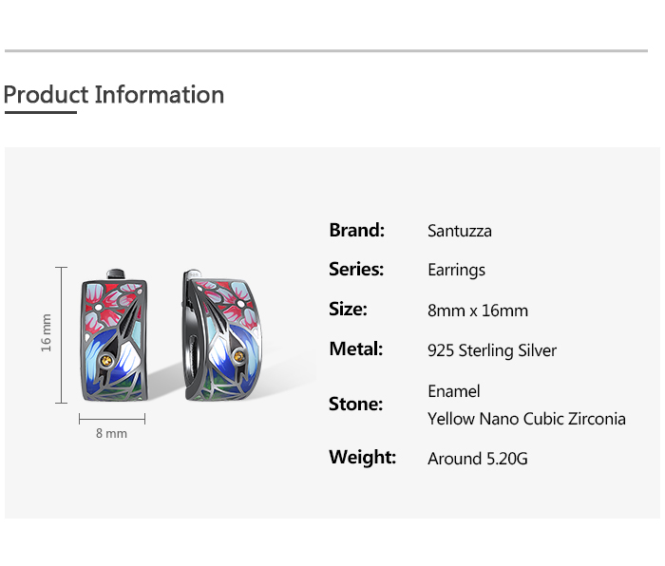
Task: Select the Weight: label
Action: 362,458
